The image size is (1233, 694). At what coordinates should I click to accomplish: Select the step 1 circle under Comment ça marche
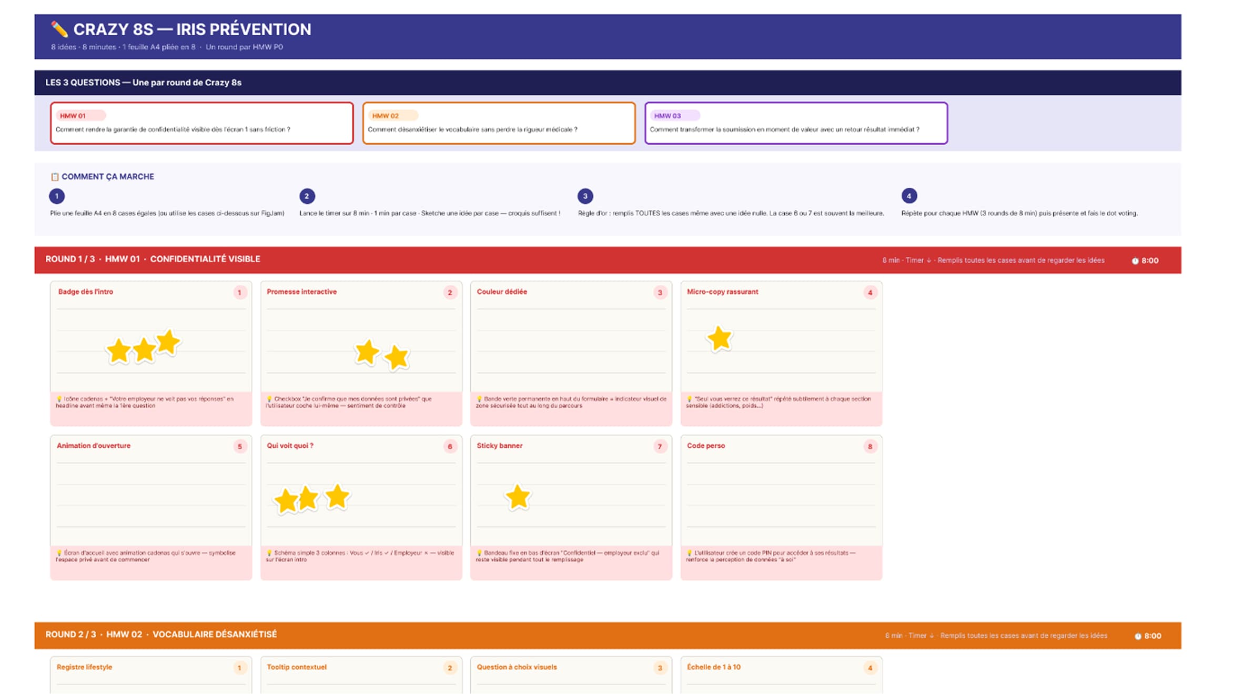(57, 196)
